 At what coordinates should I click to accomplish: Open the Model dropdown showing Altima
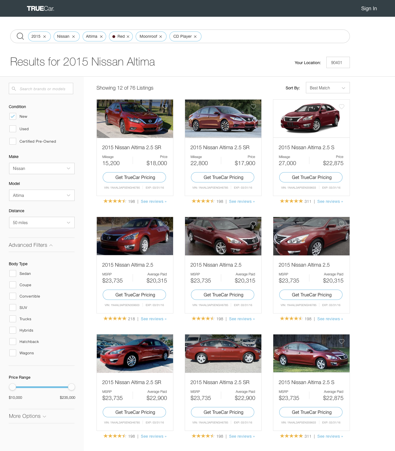(x=42, y=195)
